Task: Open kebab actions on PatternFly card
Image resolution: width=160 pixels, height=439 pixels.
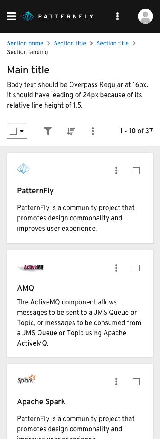Action: coord(116,171)
